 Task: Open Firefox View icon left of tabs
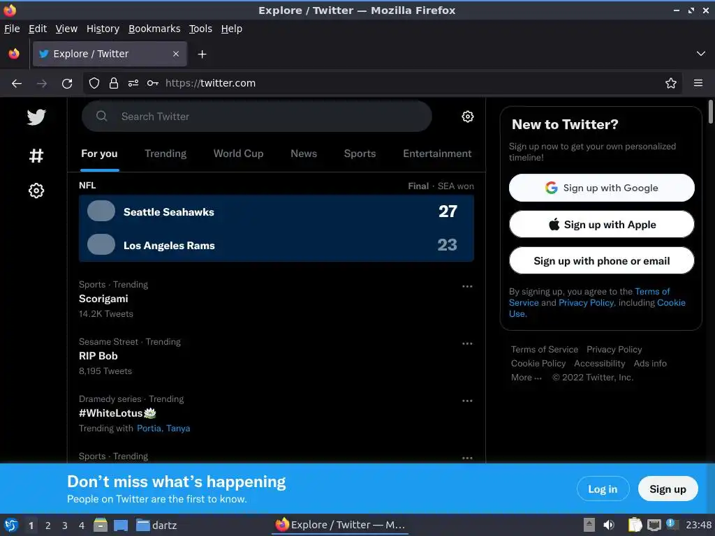[14, 54]
